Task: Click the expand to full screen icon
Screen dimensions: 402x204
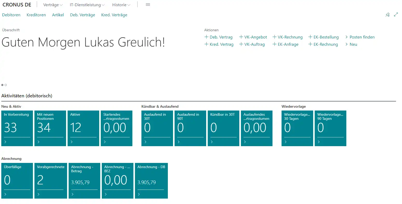Action: point(396,15)
